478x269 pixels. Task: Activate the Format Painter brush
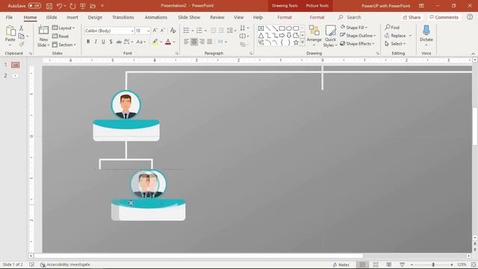click(22, 45)
